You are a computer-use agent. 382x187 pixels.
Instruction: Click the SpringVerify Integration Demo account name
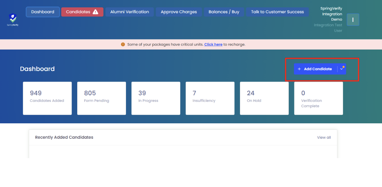coord(331,14)
